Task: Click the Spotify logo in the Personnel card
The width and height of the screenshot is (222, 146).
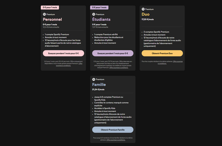Action: point(44,14)
